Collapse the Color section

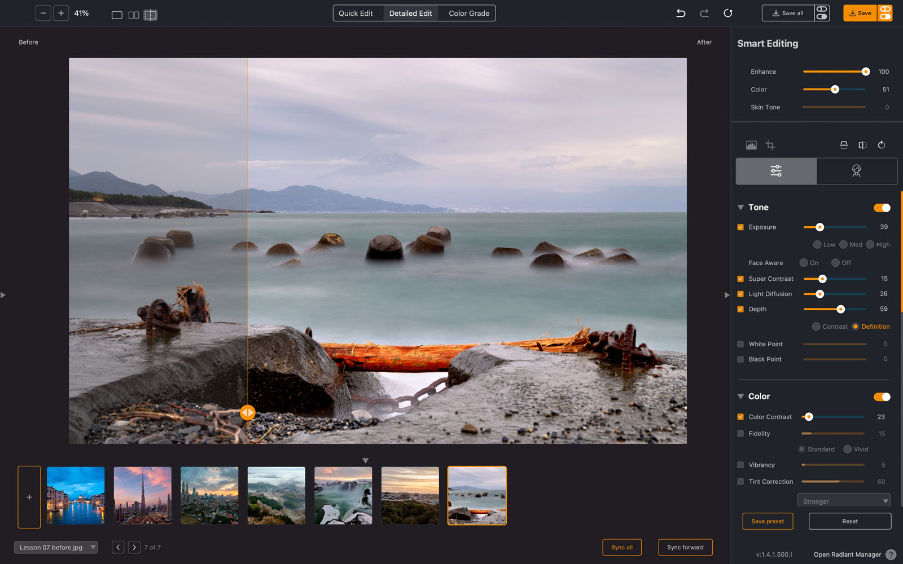coord(740,396)
